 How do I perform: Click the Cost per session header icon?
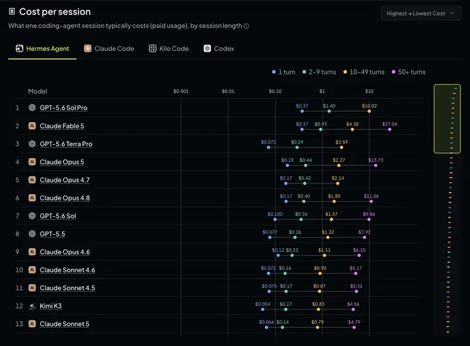tap(12, 11)
